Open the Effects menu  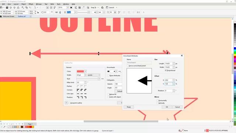(31, 4)
